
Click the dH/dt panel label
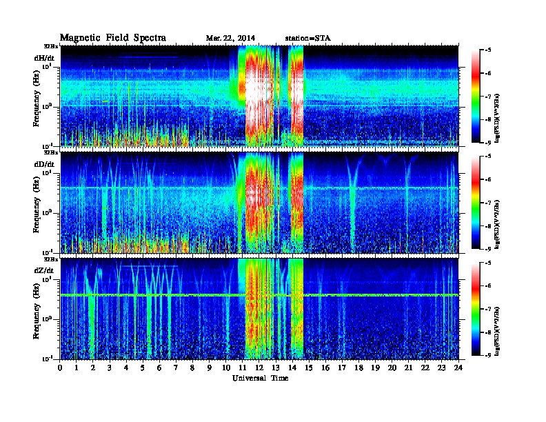pos(44,58)
